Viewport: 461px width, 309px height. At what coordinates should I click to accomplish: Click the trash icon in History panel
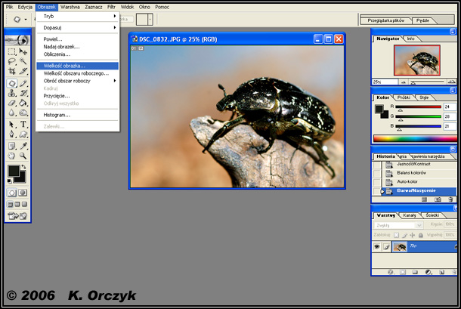(450, 199)
